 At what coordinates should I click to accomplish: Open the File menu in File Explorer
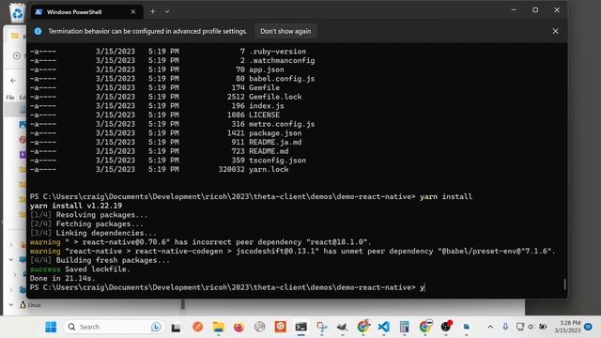[10, 98]
